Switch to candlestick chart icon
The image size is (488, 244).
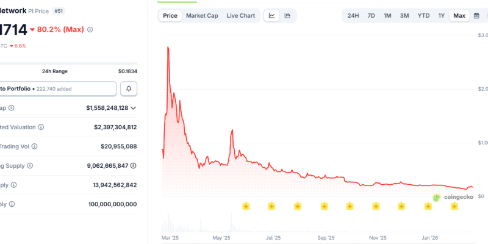point(287,15)
